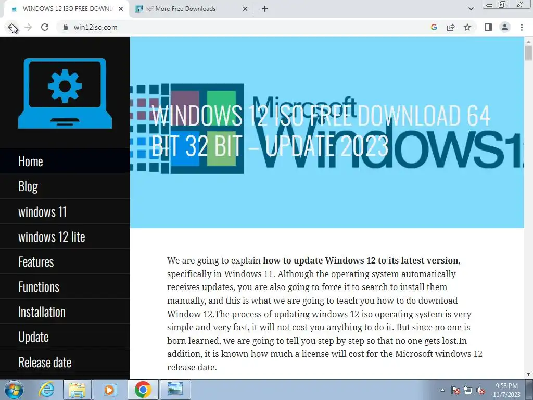This screenshot has width=533, height=400.
Task: Open the Chrome profile avatar
Action: [x=505, y=27]
